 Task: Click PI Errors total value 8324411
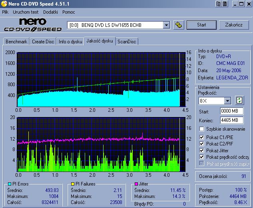50,202
